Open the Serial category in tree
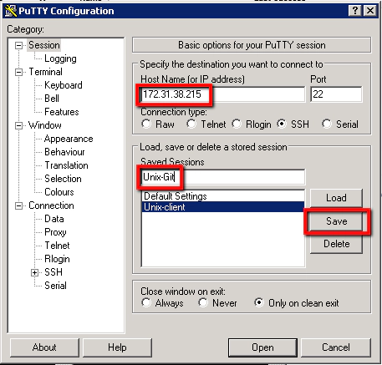 pos(55,286)
